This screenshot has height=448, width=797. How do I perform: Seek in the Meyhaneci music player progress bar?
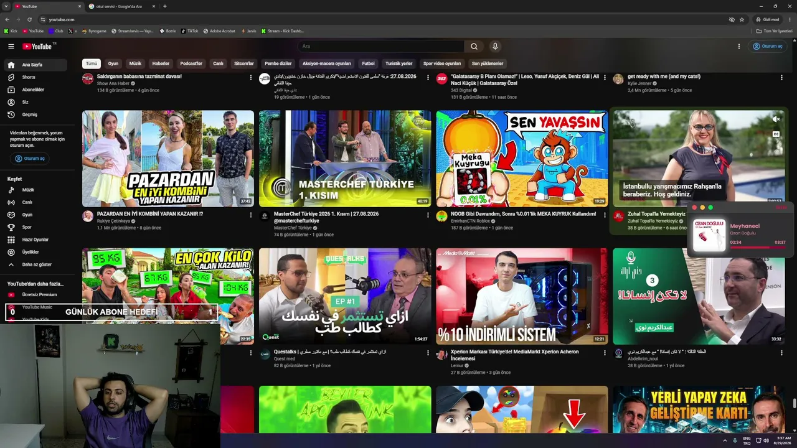758,247
